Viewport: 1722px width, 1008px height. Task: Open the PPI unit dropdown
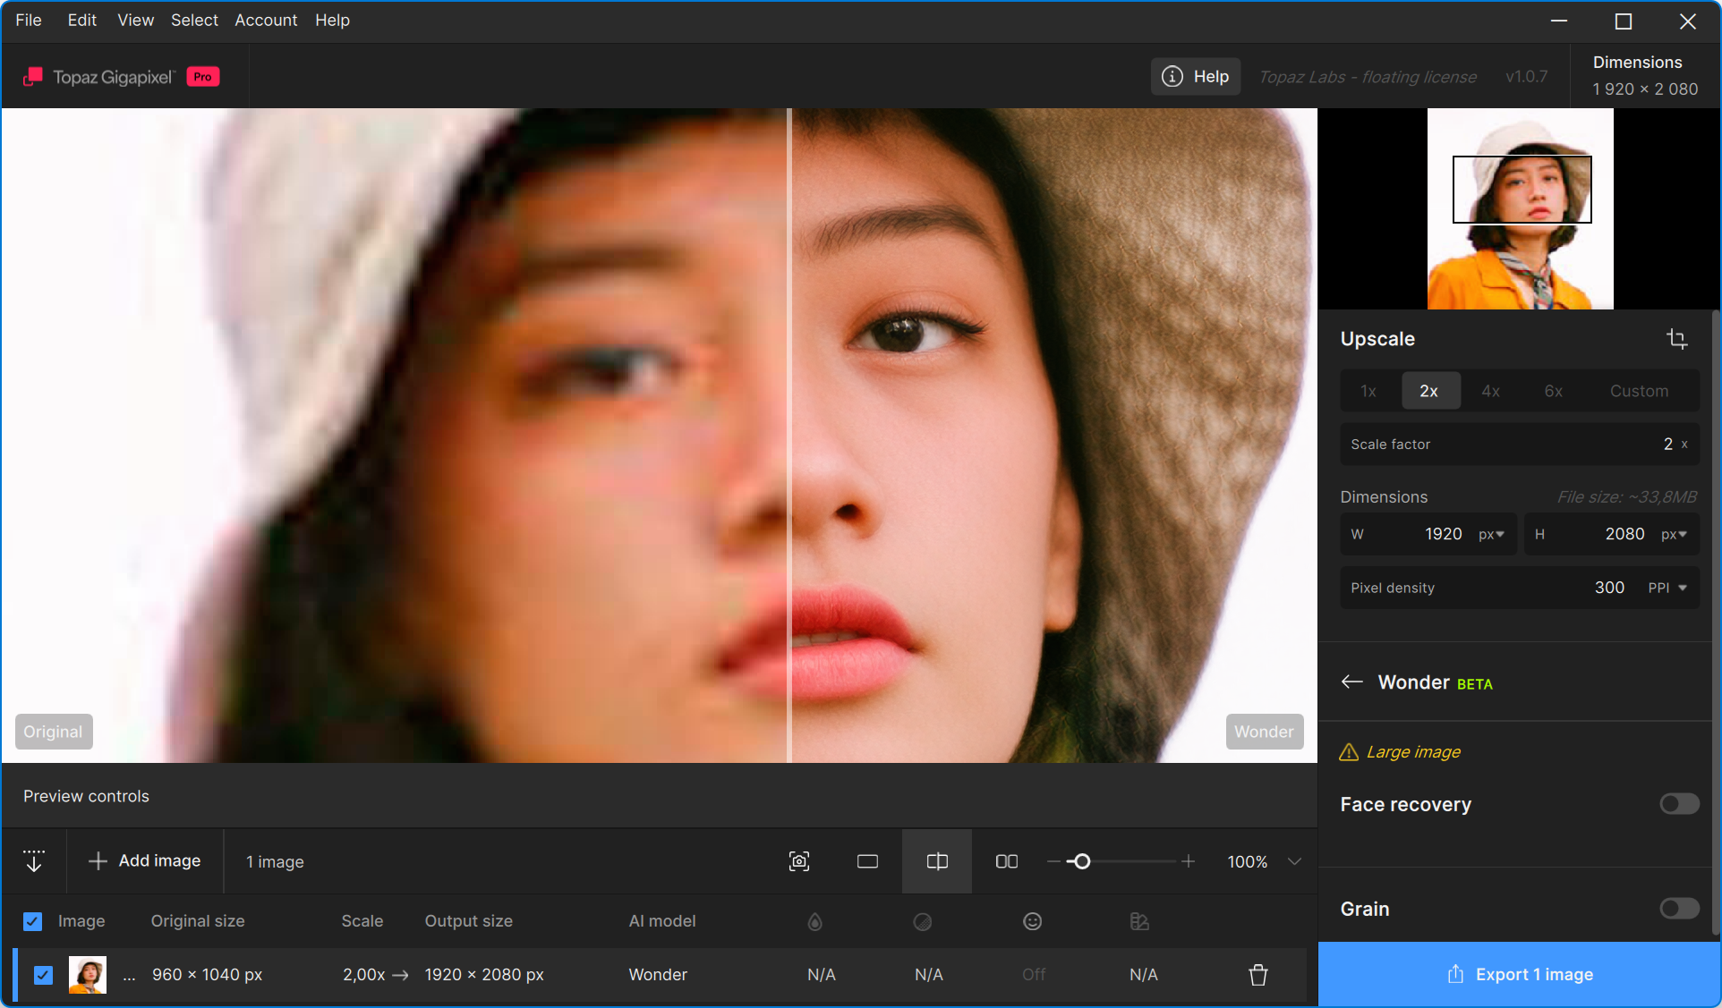[1668, 588]
